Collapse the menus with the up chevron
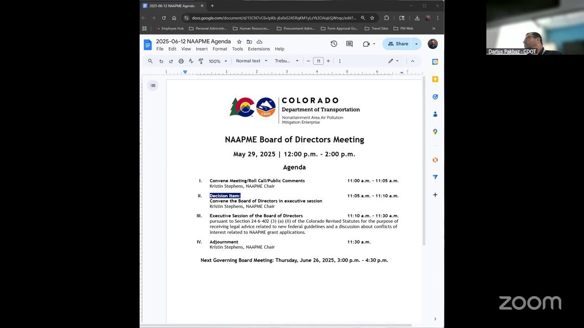 412,61
